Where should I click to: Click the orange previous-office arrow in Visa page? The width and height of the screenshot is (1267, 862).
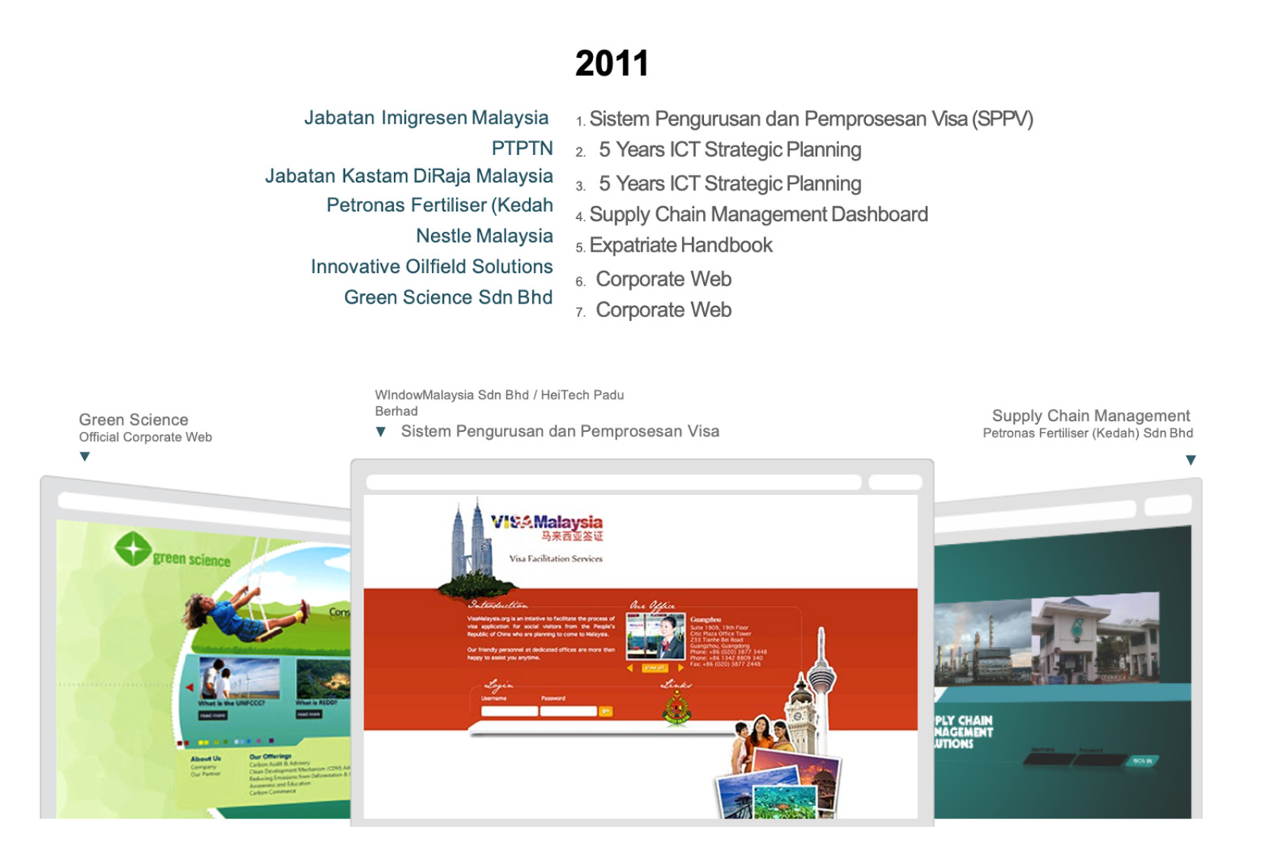click(x=630, y=668)
